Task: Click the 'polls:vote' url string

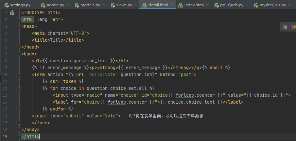Action: click(x=102, y=74)
